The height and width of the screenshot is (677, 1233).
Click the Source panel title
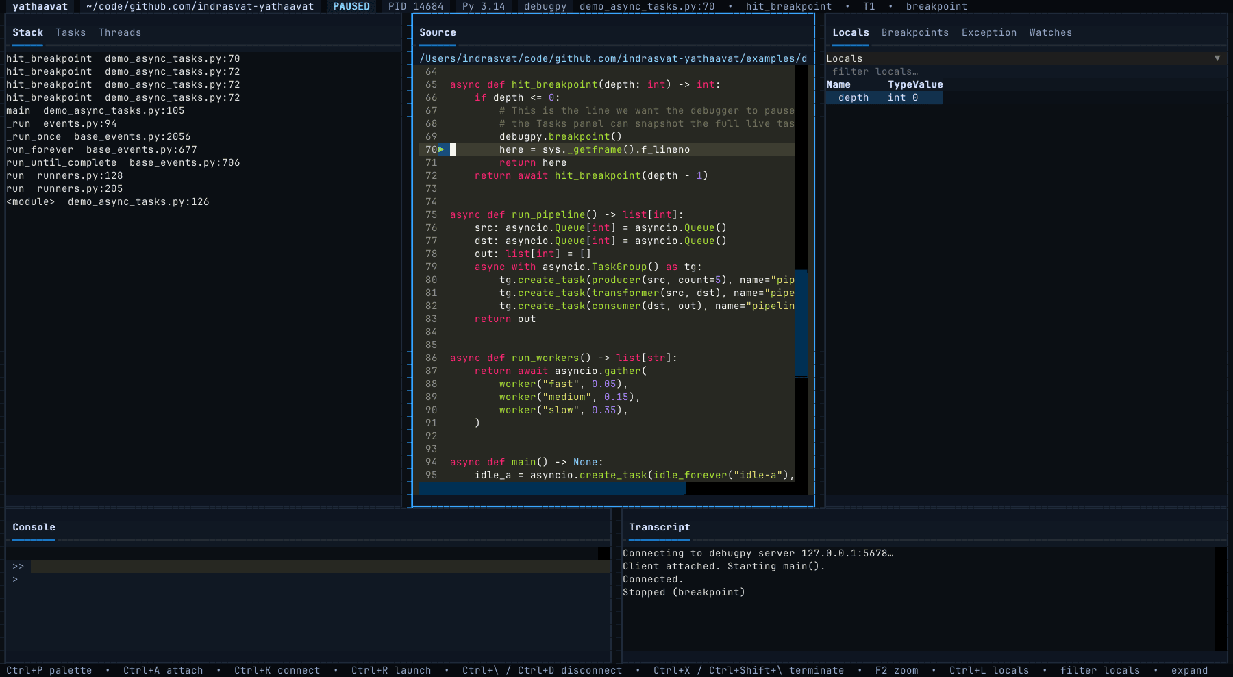click(438, 32)
